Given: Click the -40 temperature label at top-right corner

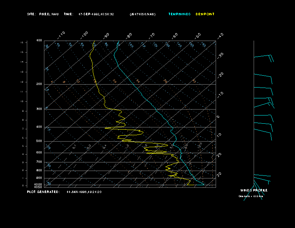Looking at the screenshot, I should (221, 36).
